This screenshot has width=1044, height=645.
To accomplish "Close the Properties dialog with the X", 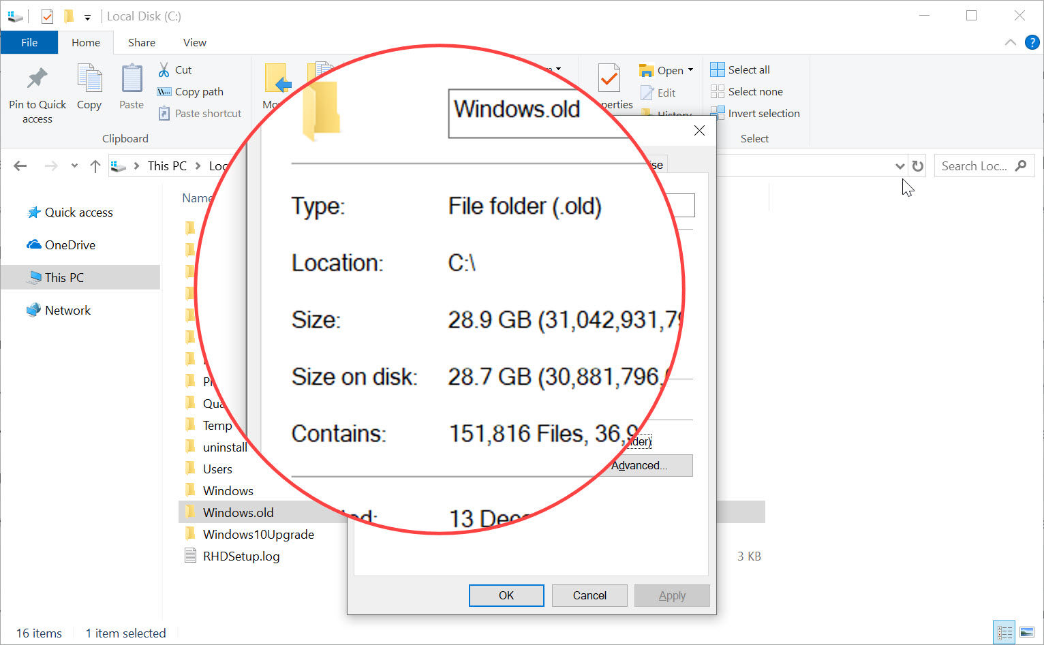I will click(x=699, y=130).
